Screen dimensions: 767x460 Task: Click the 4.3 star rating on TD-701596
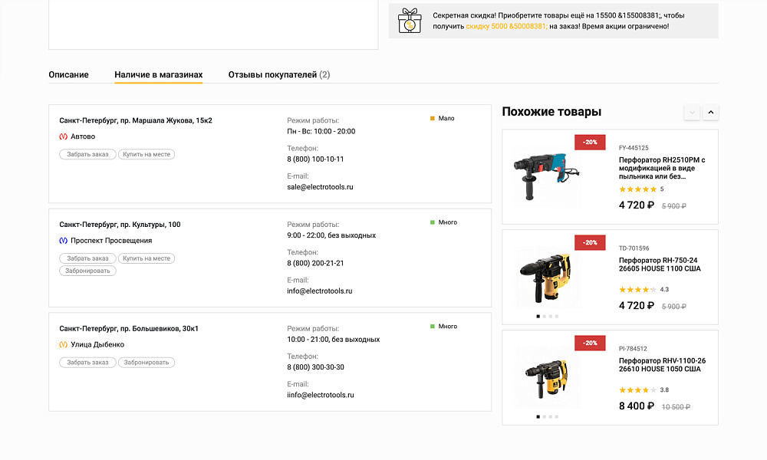click(x=637, y=290)
